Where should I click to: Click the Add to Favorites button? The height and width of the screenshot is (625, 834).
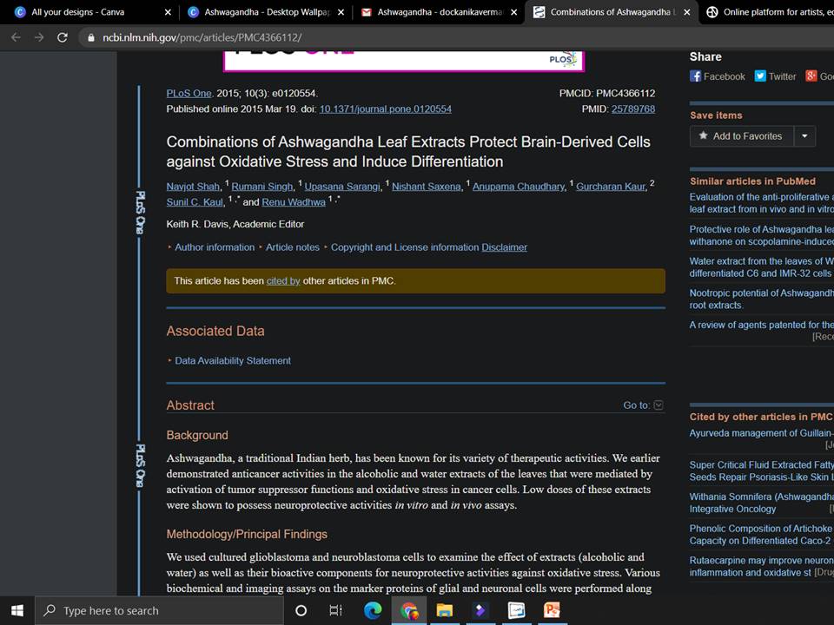tap(740, 136)
